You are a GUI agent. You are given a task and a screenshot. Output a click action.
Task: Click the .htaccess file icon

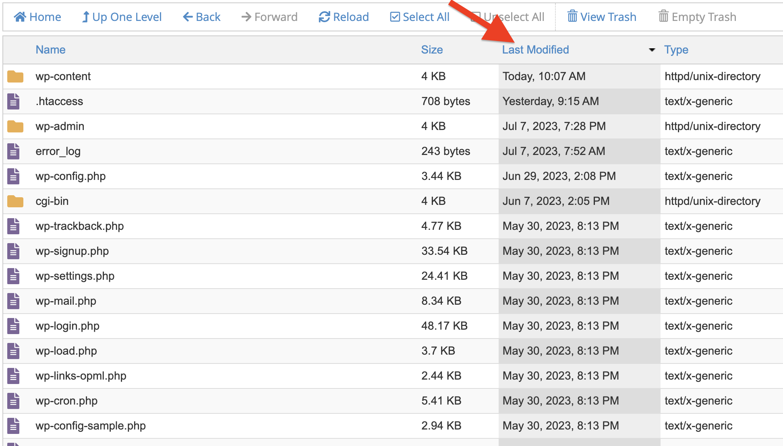pyautogui.click(x=13, y=101)
